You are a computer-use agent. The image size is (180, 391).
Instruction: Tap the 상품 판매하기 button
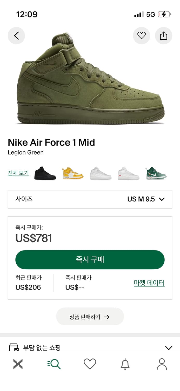tap(90, 316)
